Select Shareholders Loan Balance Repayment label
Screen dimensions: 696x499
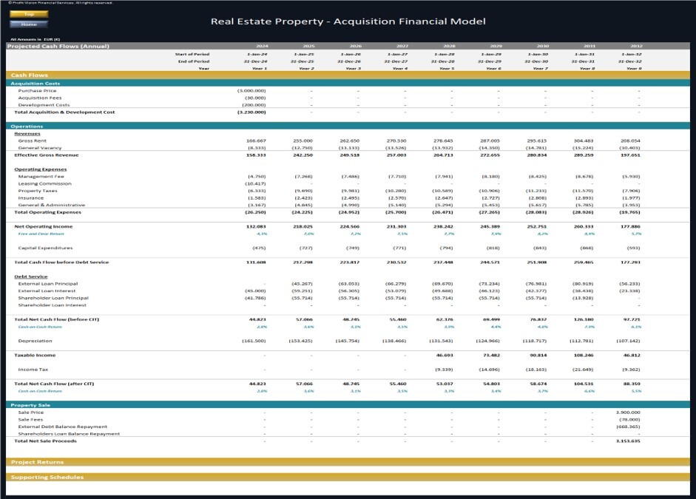coord(69,434)
